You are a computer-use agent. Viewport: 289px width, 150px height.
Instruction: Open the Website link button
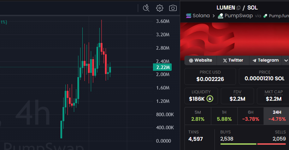(x=201, y=61)
